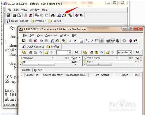This screenshot has width=145, height=115.
Task: Click Print icon in SSH Secure Shell window
Action: (14, 15)
